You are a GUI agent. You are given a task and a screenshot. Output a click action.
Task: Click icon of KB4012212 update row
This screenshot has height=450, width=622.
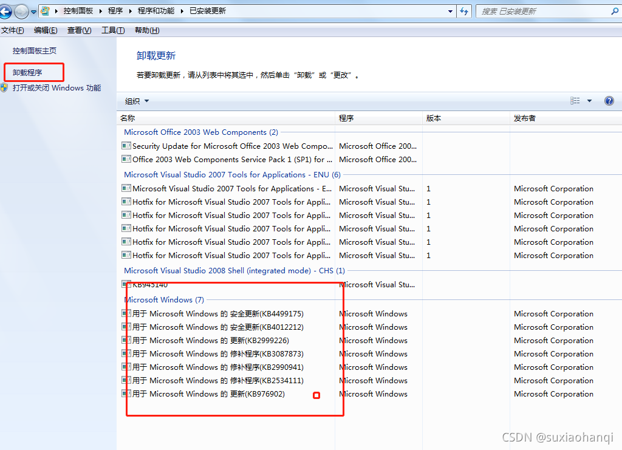click(x=126, y=327)
